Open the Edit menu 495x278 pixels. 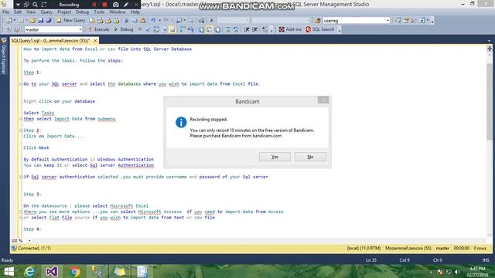(18, 12)
